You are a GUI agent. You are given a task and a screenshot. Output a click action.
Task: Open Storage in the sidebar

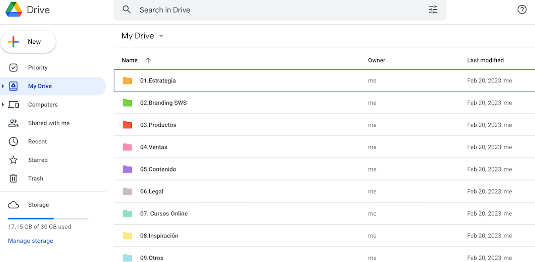click(39, 205)
